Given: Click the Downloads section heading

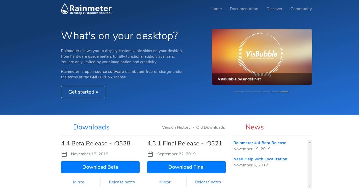Looking at the screenshot, I should click(91, 127).
